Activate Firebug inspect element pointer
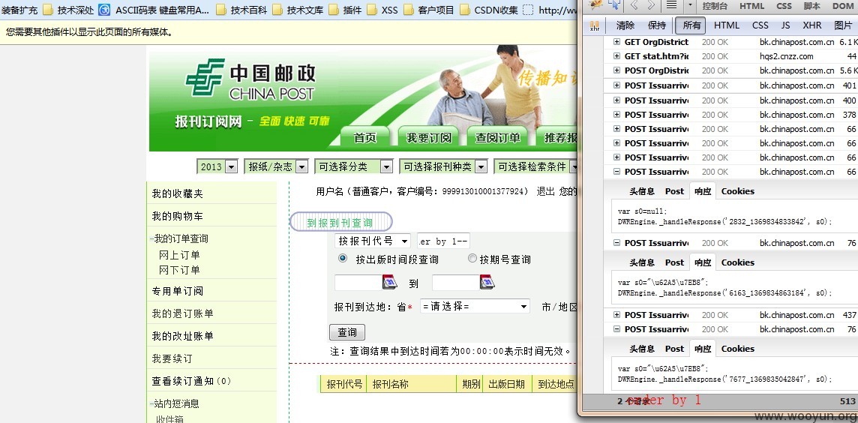Screen dimensions: 858x423 pyautogui.click(x=614, y=5)
